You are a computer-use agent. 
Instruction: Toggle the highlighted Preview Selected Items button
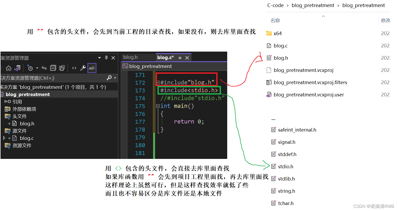point(92,68)
